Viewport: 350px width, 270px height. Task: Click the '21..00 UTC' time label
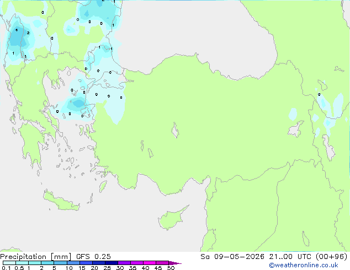pos(290,257)
